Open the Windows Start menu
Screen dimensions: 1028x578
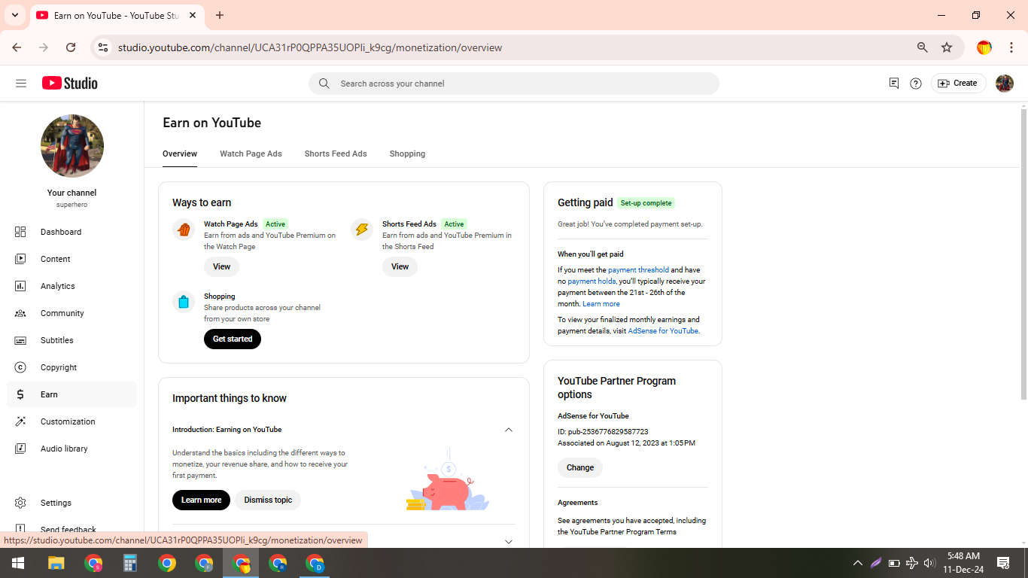click(x=18, y=563)
